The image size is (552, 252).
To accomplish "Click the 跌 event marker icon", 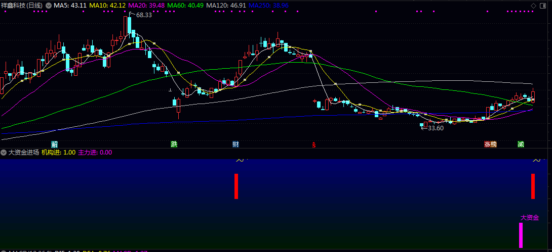I will 174,144.
